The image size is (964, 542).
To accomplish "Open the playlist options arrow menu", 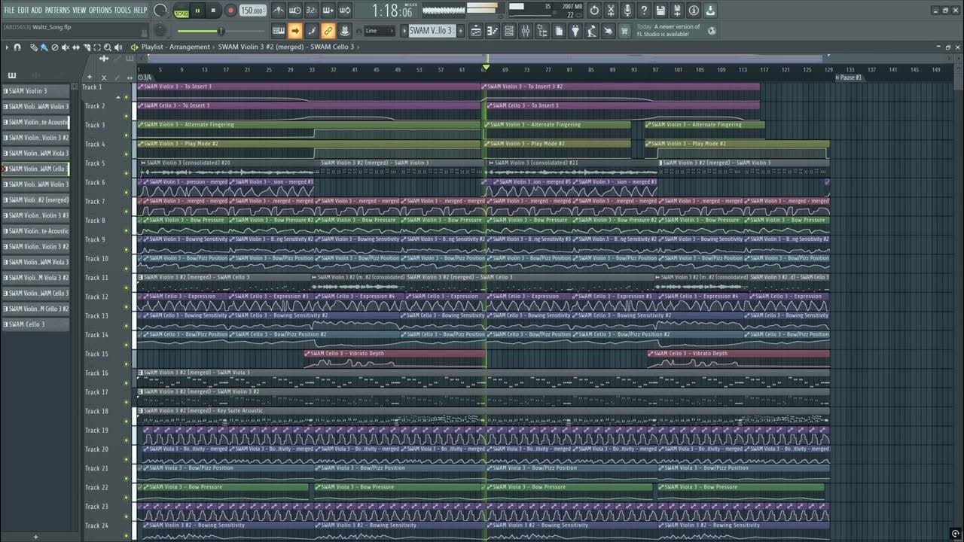I will point(7,47).
